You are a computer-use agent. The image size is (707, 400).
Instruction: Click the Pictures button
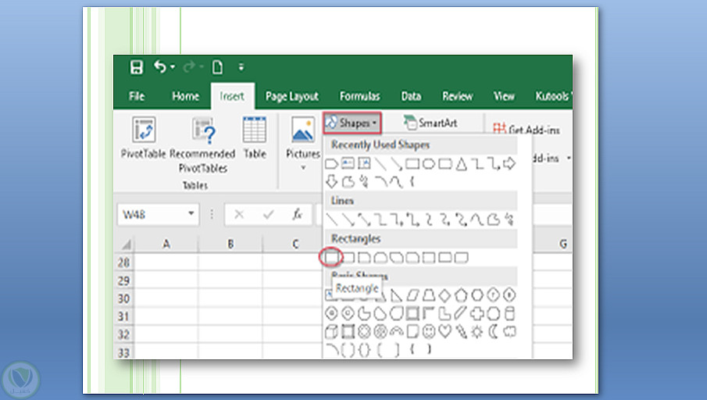303,137
